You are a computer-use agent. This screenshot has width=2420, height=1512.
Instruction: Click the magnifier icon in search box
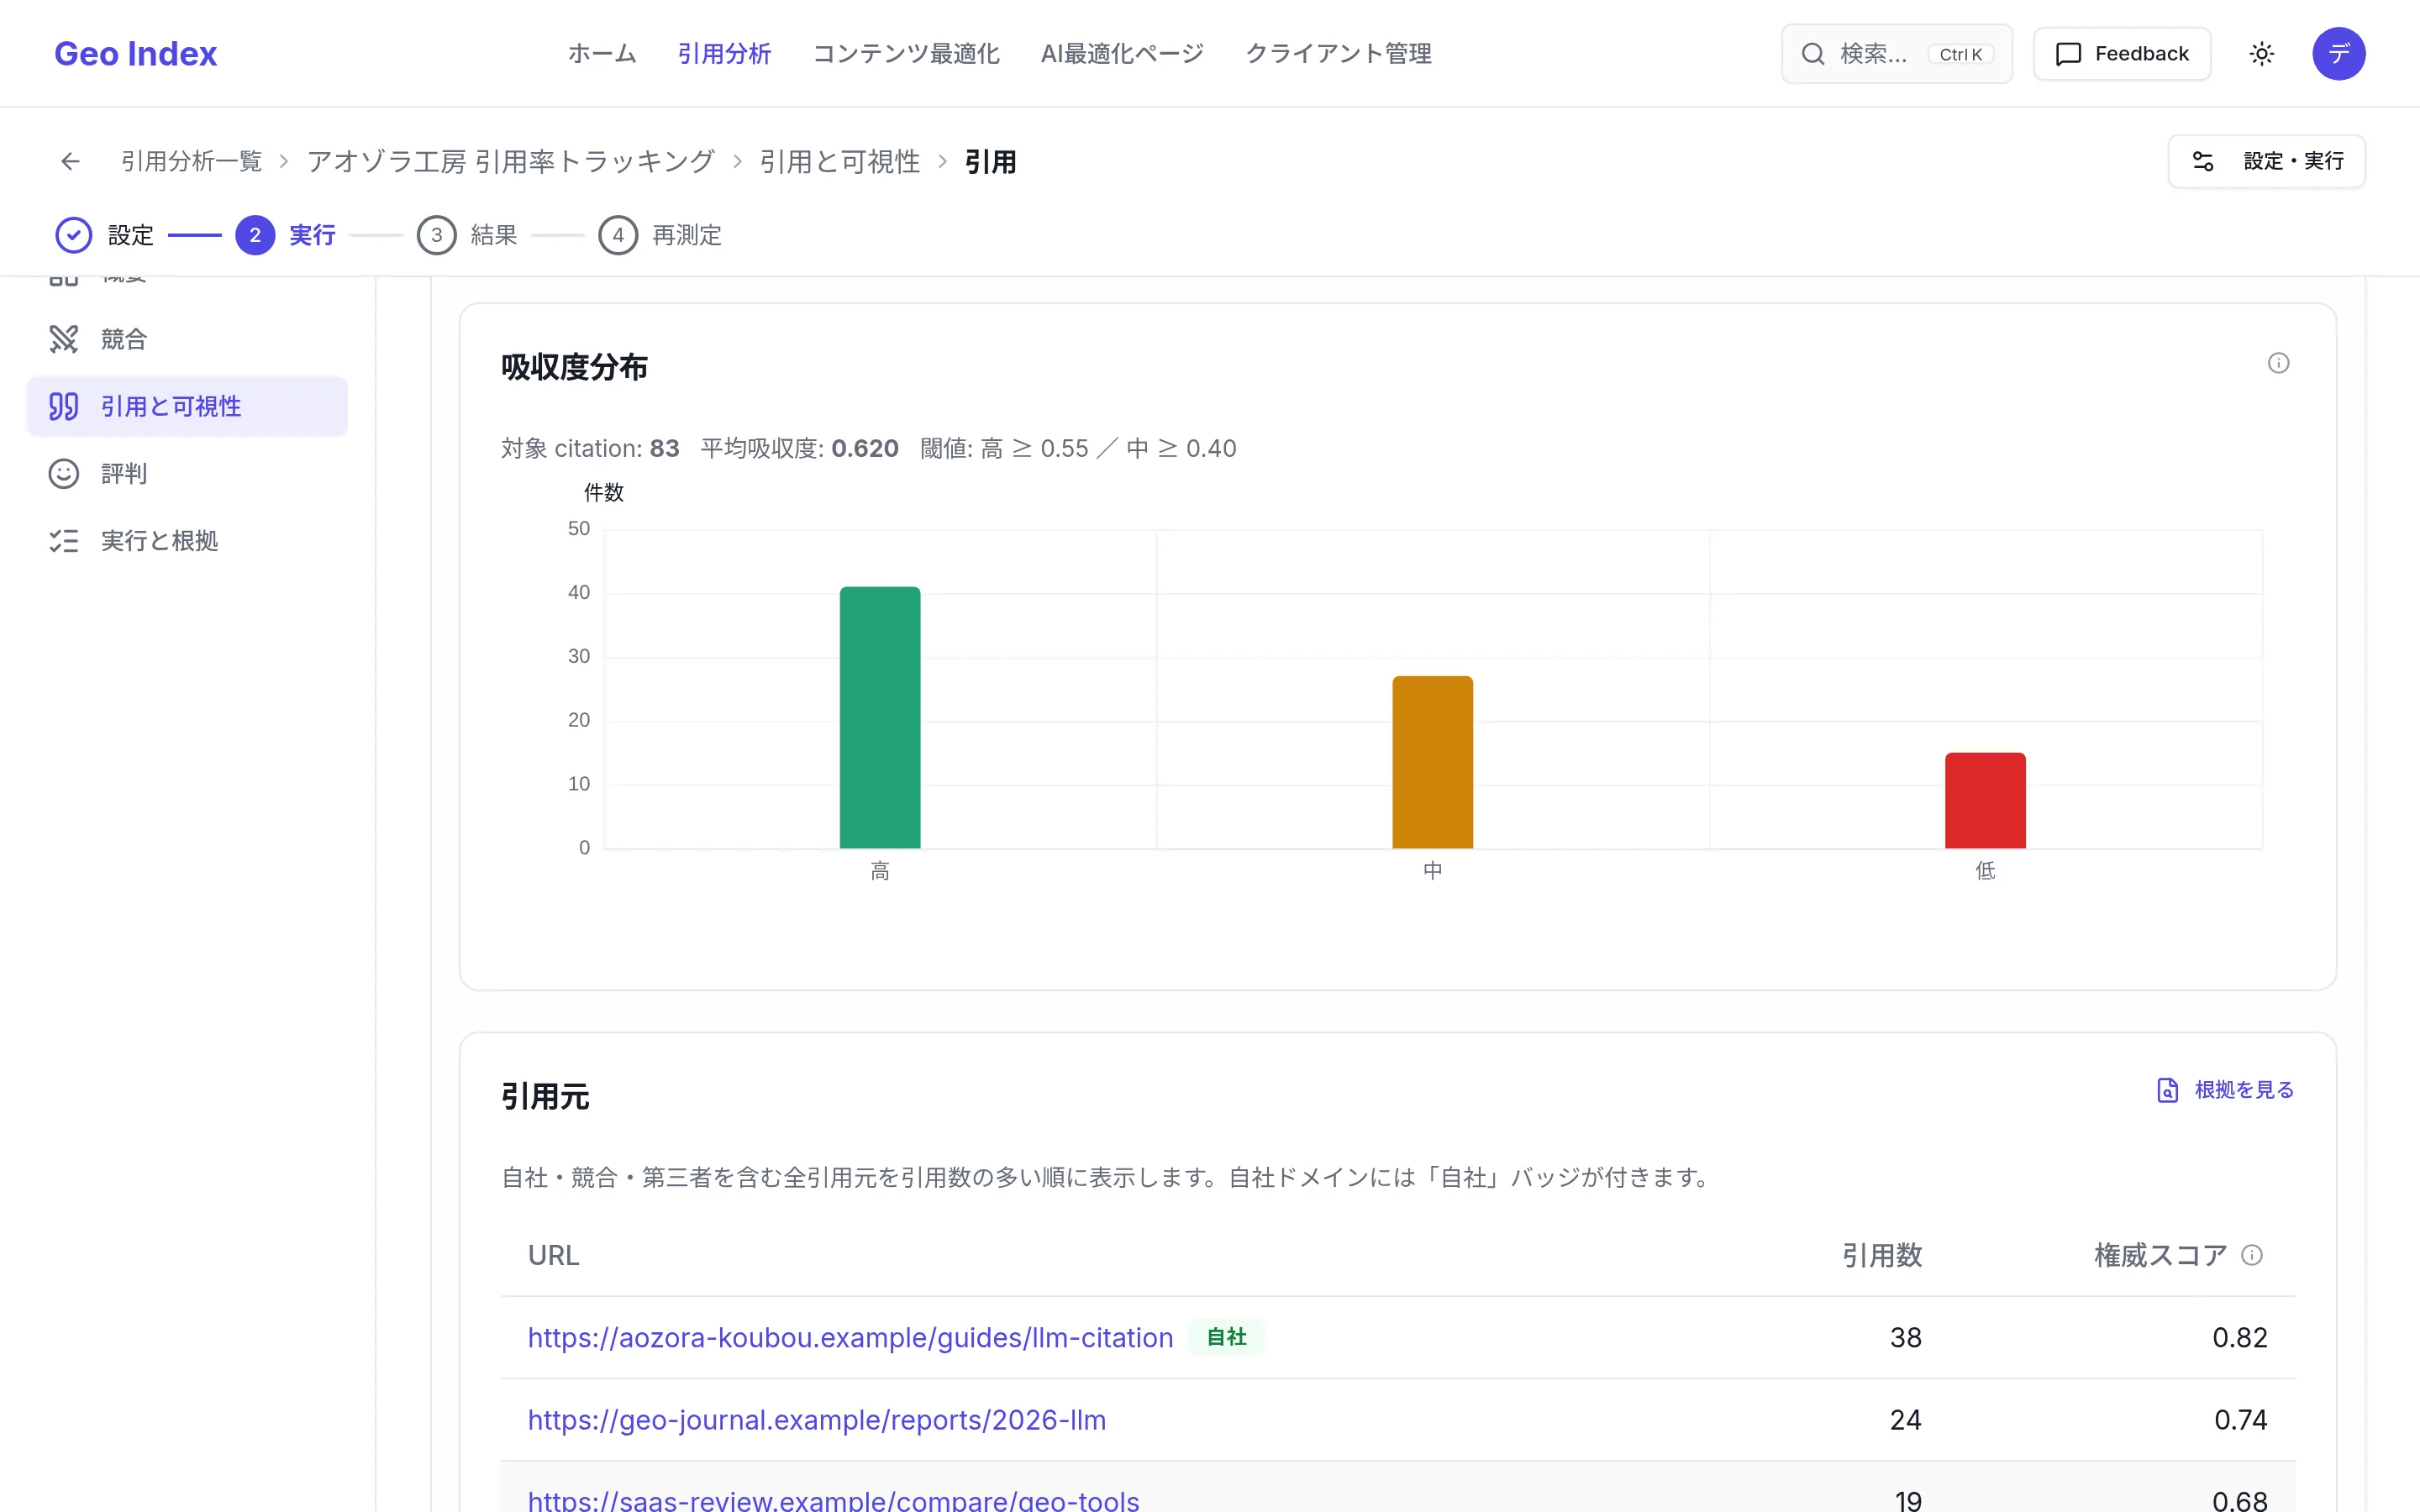[x=1813, y=54]
